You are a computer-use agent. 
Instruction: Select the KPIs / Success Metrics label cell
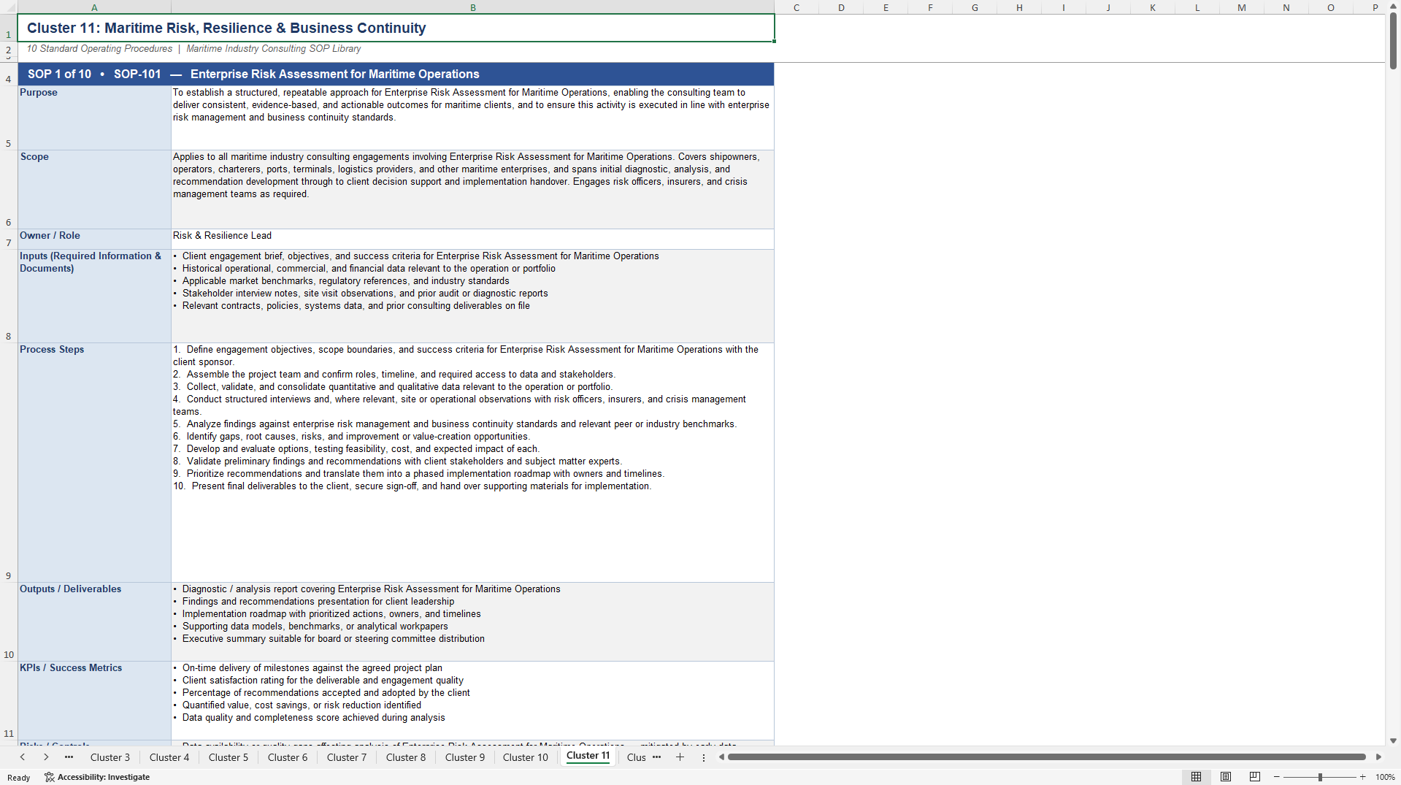click(x=94, y=700)
